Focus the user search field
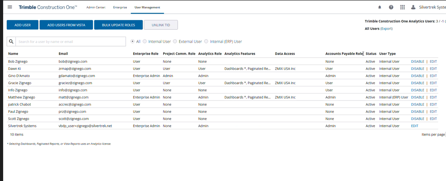446x181 pixels. pyautogui.click(x=71, y=42)
